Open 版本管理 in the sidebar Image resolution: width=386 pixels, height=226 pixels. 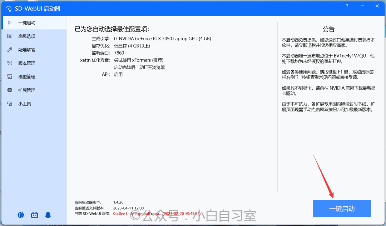pos(34,63)
